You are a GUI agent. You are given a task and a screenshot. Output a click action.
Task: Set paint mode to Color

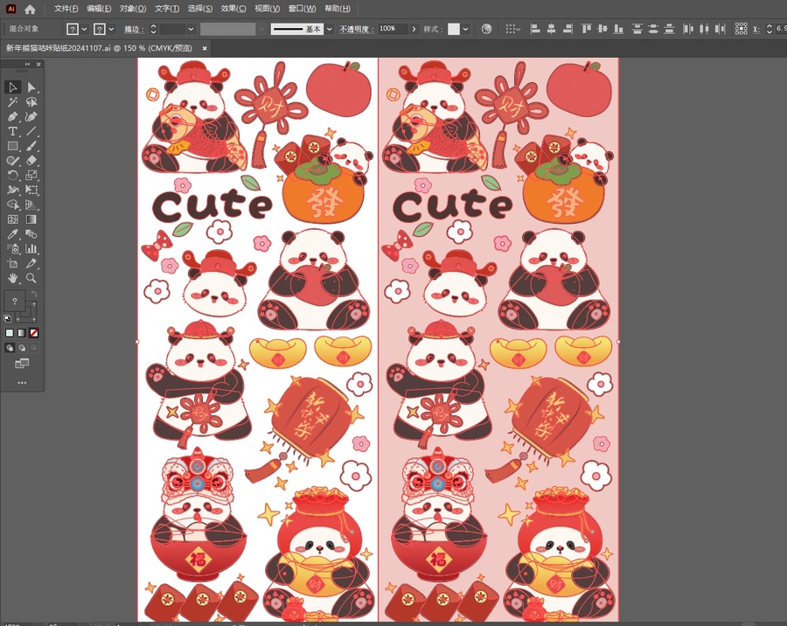click(10, 333)
